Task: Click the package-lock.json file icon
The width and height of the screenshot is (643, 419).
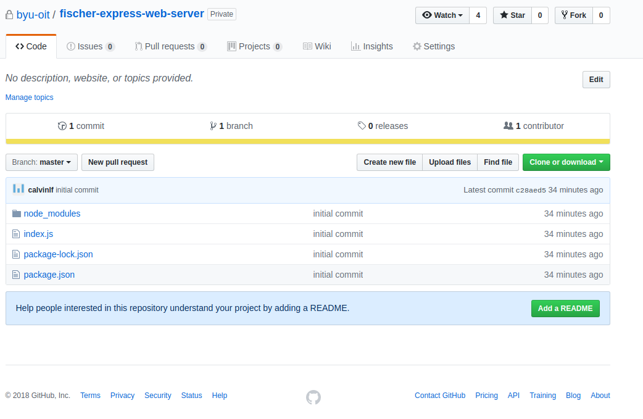Action: (x=16, y=255)
